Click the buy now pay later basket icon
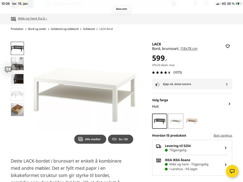Viewport: 243px width, 182px height. click(x=157, y=84)
